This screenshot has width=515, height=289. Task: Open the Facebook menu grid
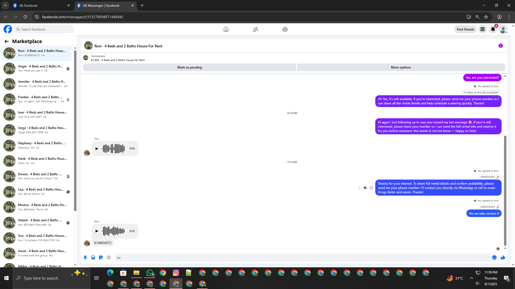click(483, 29)
